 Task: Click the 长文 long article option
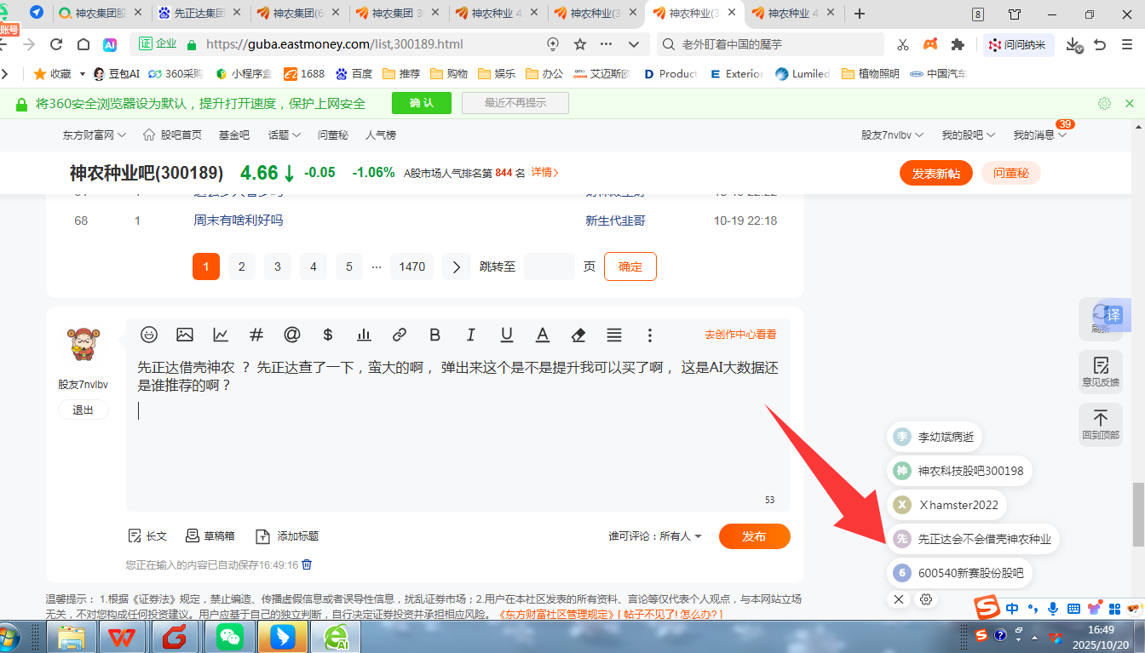point(147,536)
